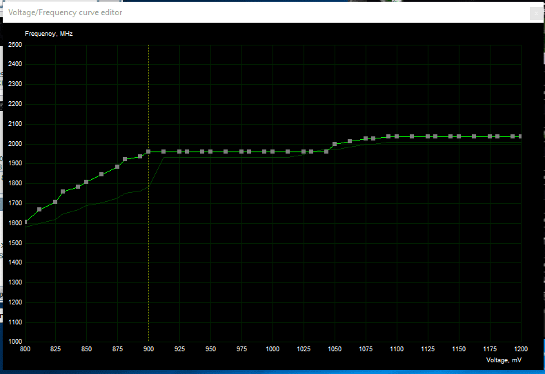The image size is (545, 374).
Task: Select the curve point on the 1175 mV gridline
Action: pos(490,136)
